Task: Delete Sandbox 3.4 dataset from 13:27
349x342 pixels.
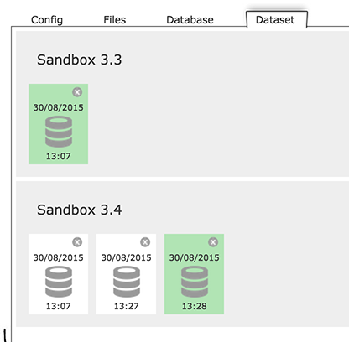Action: point(145,242)
